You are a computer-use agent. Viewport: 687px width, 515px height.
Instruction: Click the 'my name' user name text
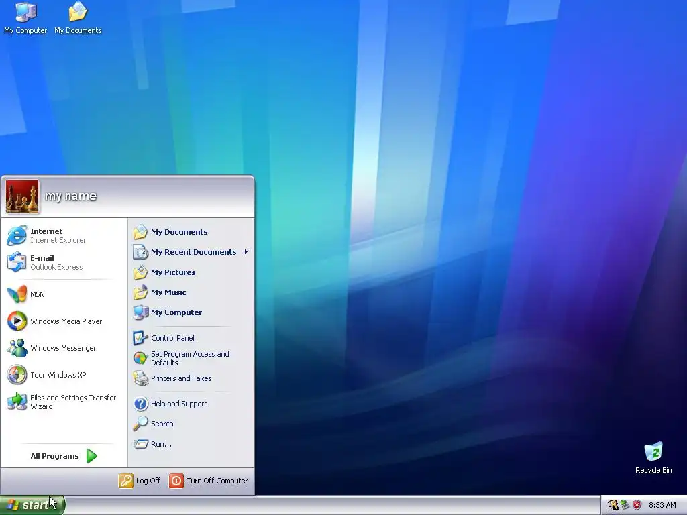70,196
